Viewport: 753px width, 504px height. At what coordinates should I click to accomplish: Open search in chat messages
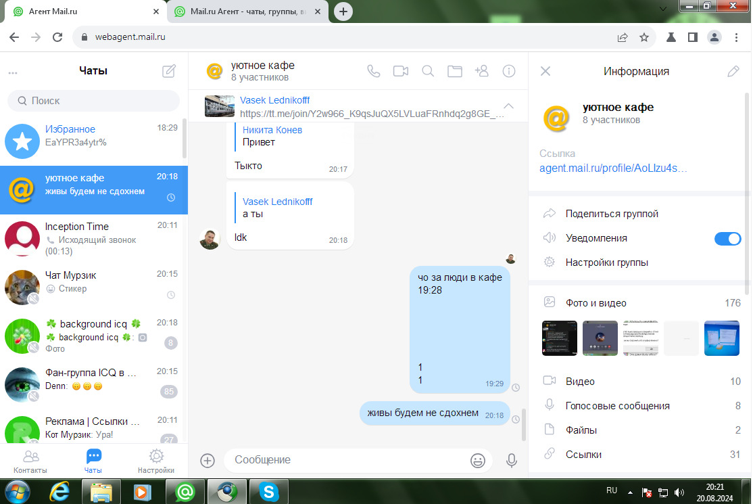pos(428,71)
